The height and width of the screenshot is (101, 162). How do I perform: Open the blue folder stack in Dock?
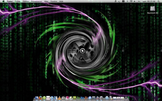(107, 98)
